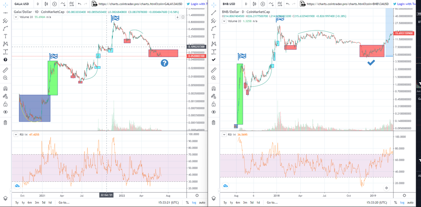The height and width of the screenshot is (207, 421).
Task: Select 6m range in GALA chart
Action: click(x=30, y=202)
